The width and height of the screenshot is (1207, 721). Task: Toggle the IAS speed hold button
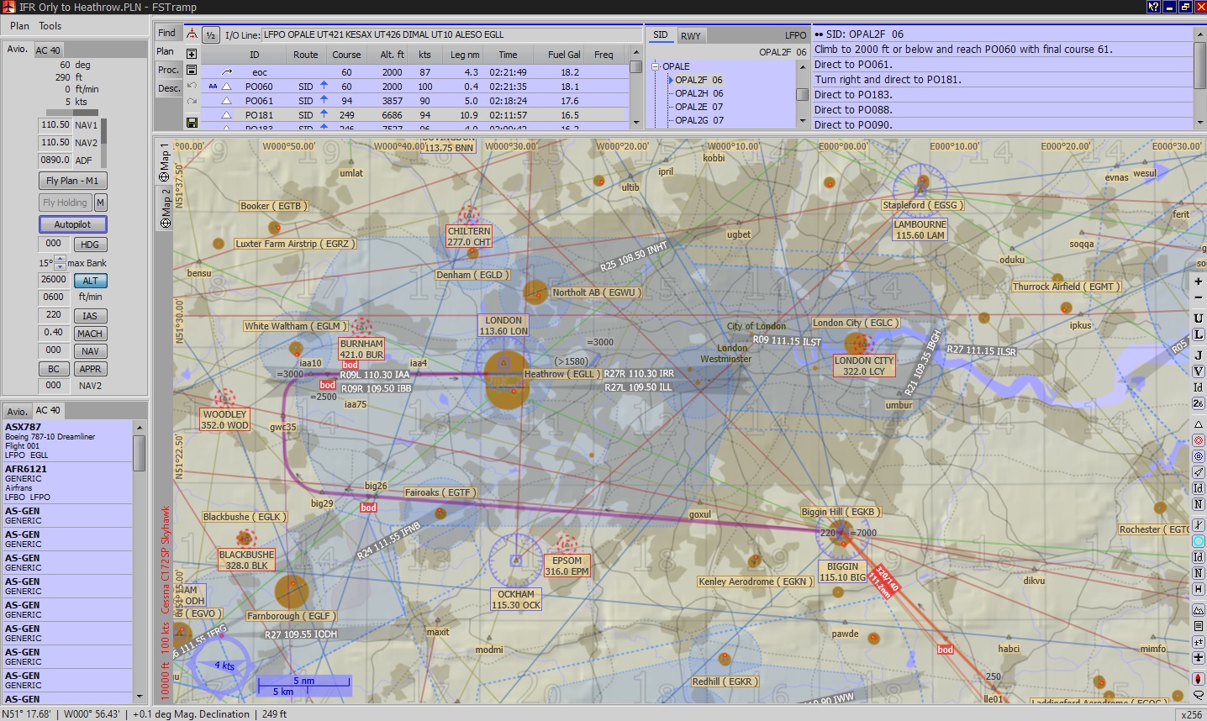(x=90, y=316)
